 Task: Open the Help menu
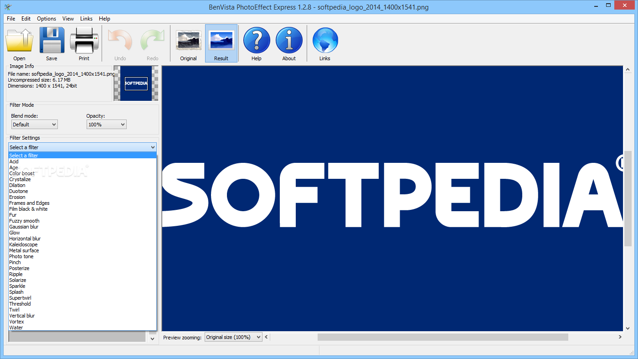[104, 19]
